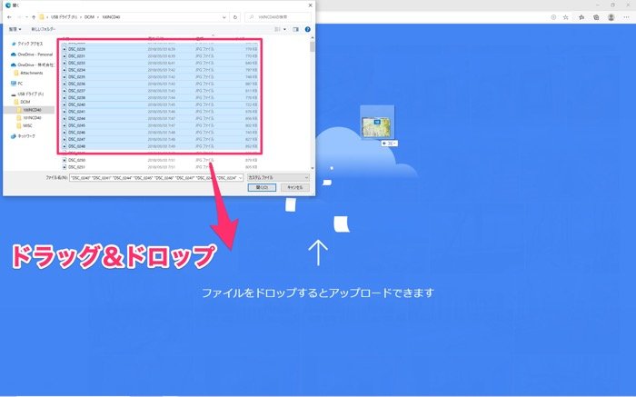The width and height of the screenshot is (636, 397).
Task: Add page to favorites star in browser
Action: [566, 17]
